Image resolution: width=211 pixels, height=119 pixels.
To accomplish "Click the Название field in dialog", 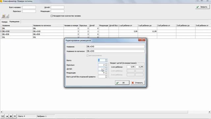I will point(115,47).
